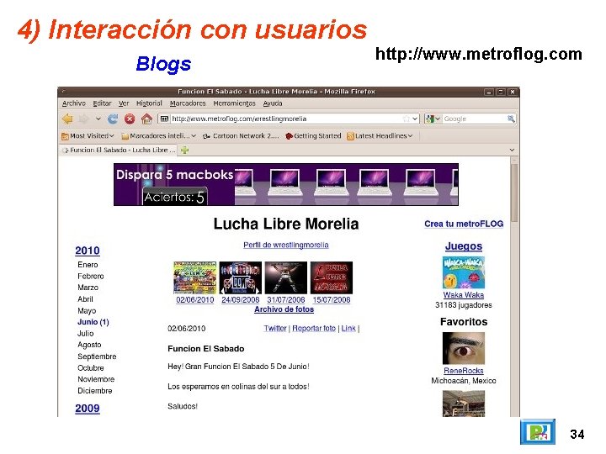Open the list all tabs dropdown arrow

pyautogui.click(x=512, y=150)
